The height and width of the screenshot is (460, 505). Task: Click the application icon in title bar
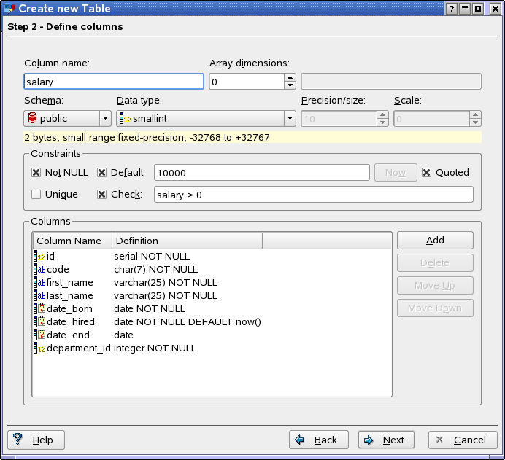tap(8, 9)
